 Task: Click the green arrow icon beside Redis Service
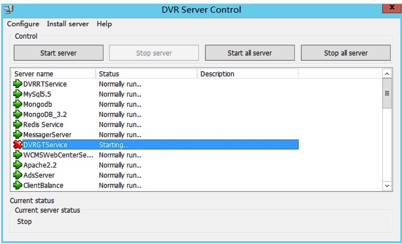[18, 124]
